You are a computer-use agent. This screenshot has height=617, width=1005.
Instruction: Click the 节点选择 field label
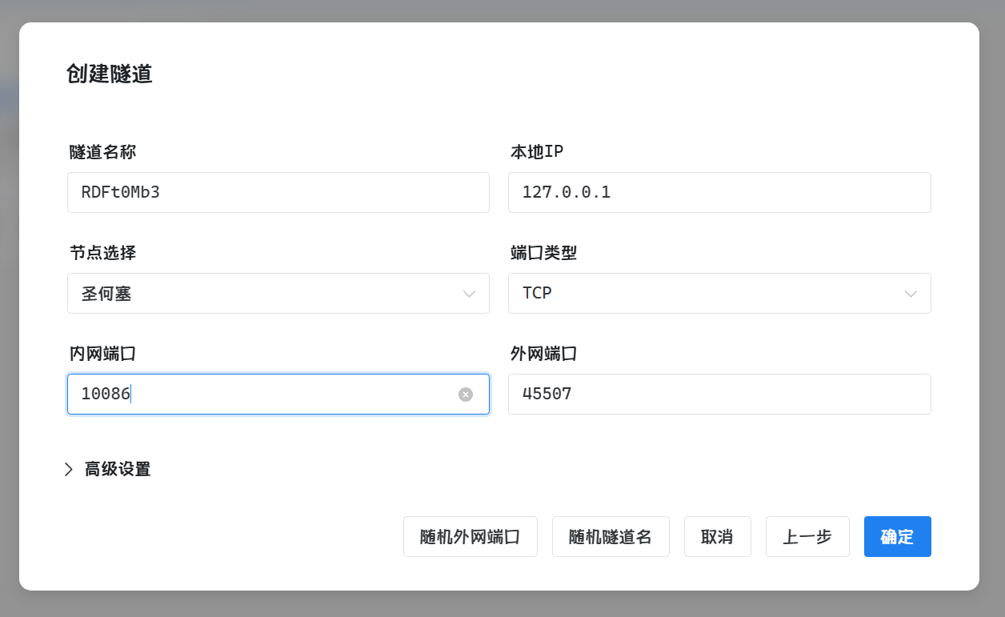(102, 253)
